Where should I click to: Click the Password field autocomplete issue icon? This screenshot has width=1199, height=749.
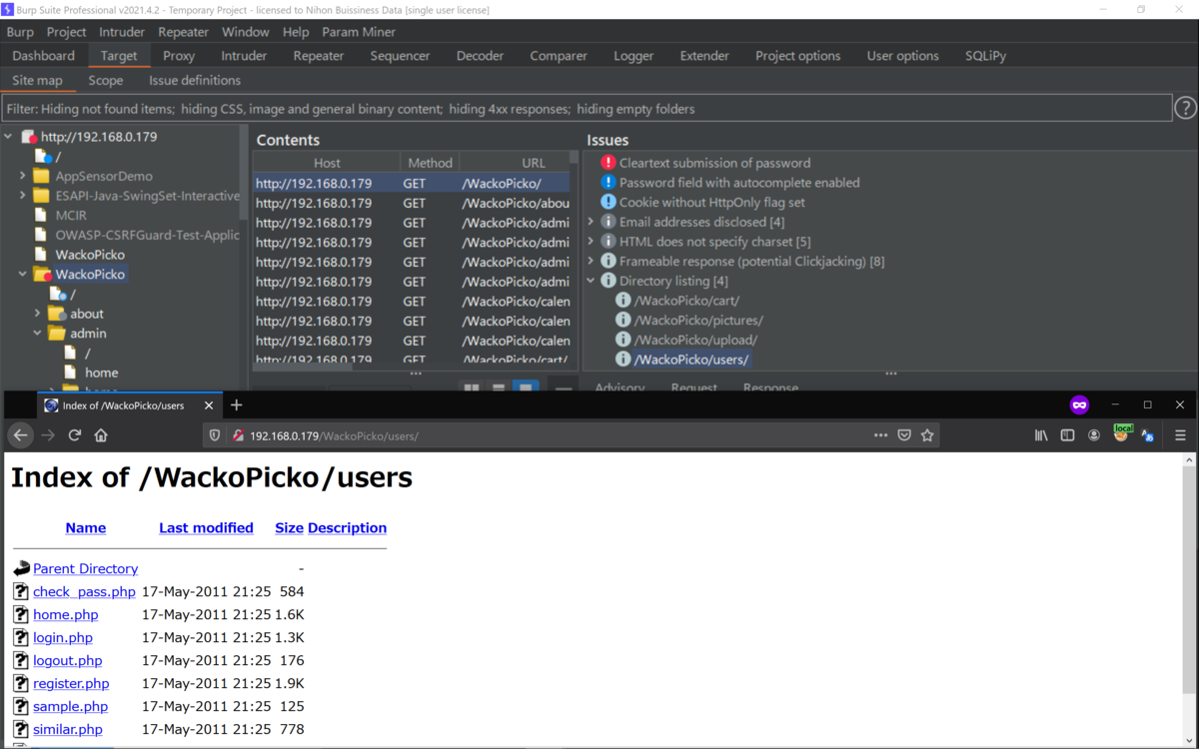(607, 182)
